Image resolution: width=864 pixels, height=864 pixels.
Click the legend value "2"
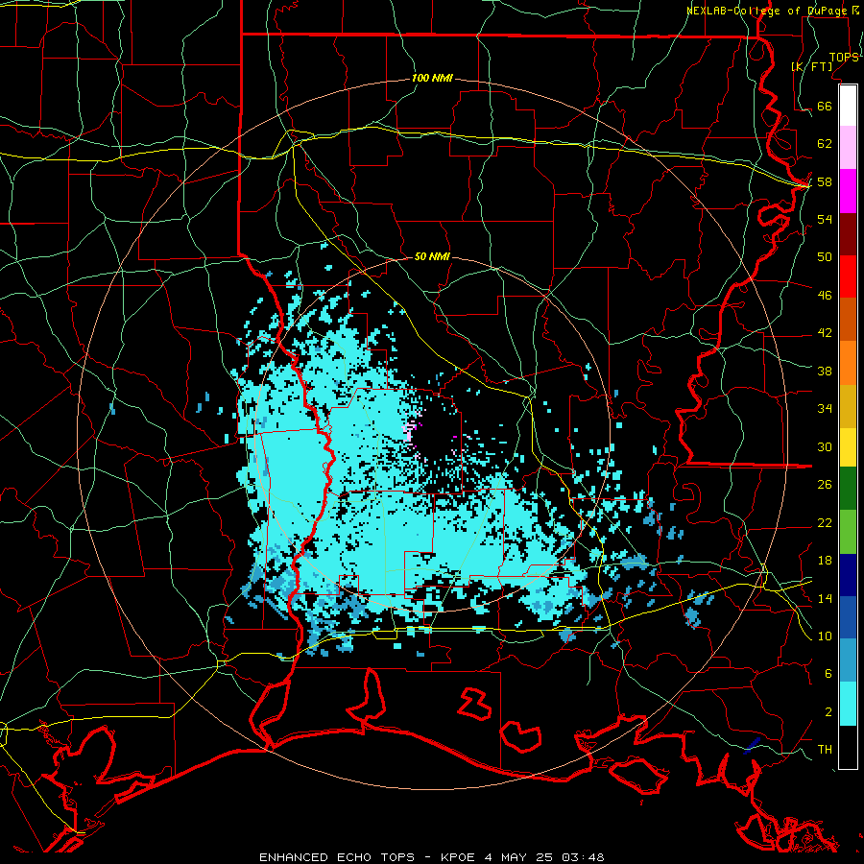pyautogui.click(x=828, y=711)
